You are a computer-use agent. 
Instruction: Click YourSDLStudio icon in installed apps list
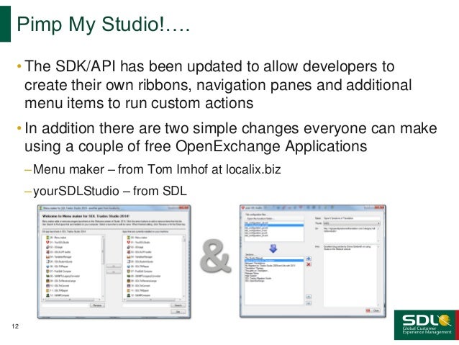pyautogui.click(x=129, y=243)
